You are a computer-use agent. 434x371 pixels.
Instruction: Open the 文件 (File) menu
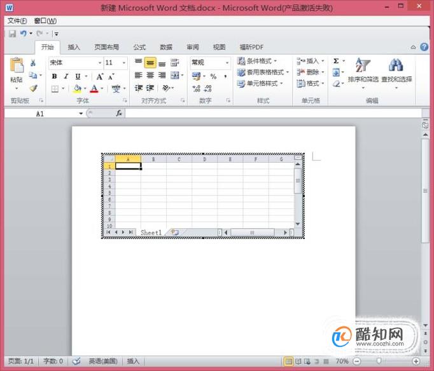click(17, 21)
